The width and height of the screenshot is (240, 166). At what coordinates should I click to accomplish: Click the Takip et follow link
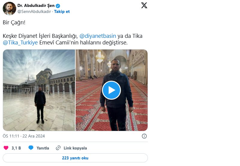[62, 11]
